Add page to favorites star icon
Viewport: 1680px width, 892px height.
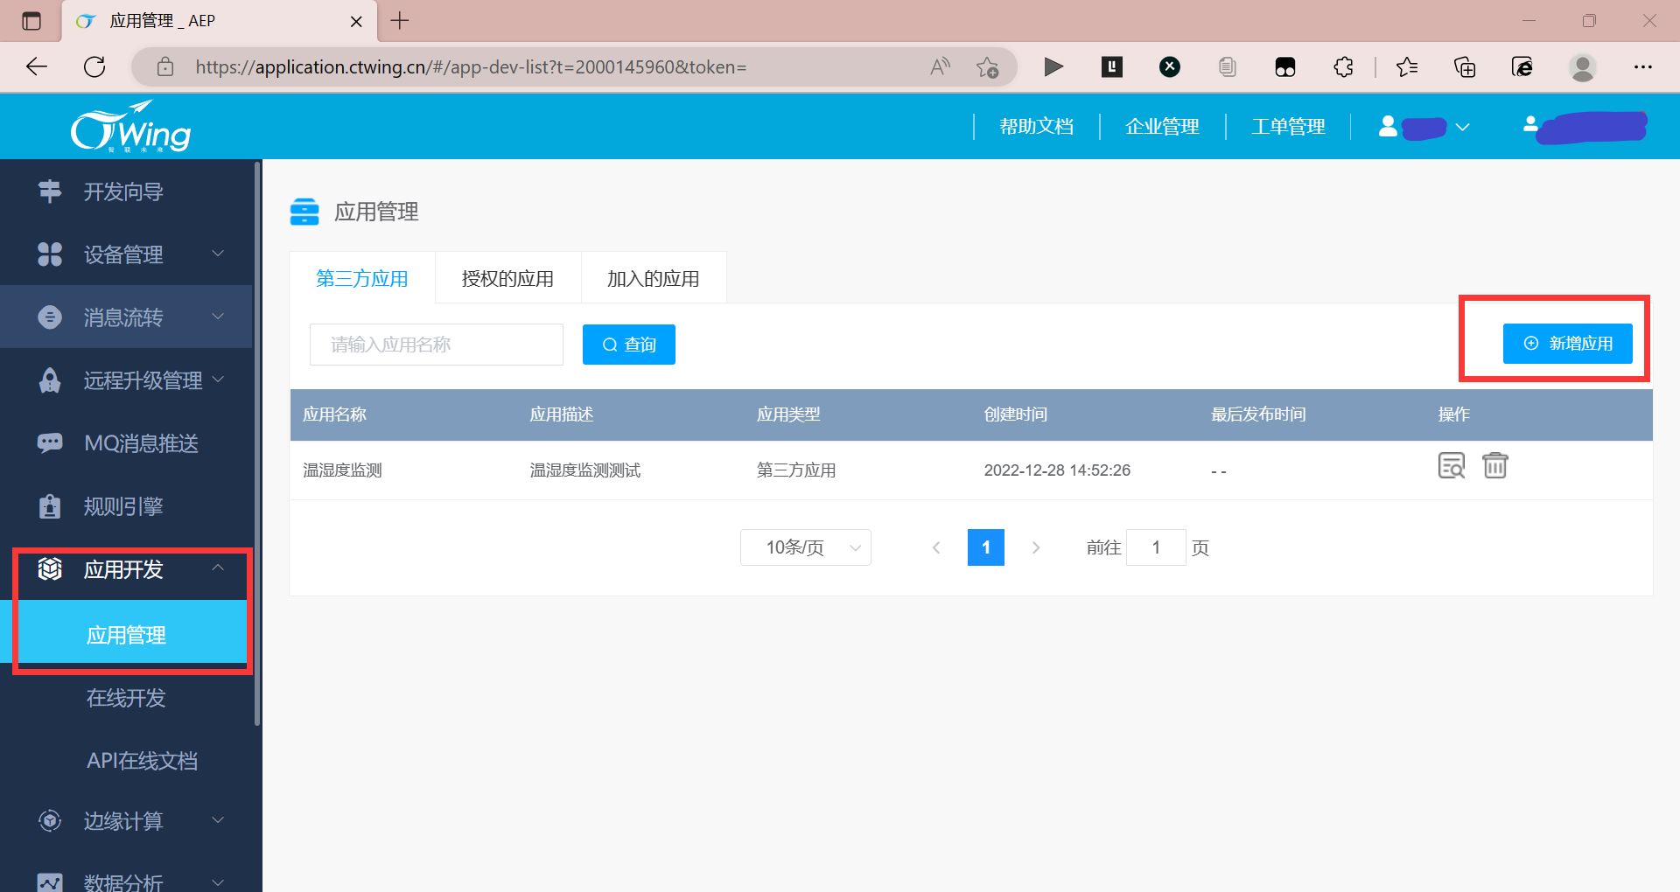(988, 67)
